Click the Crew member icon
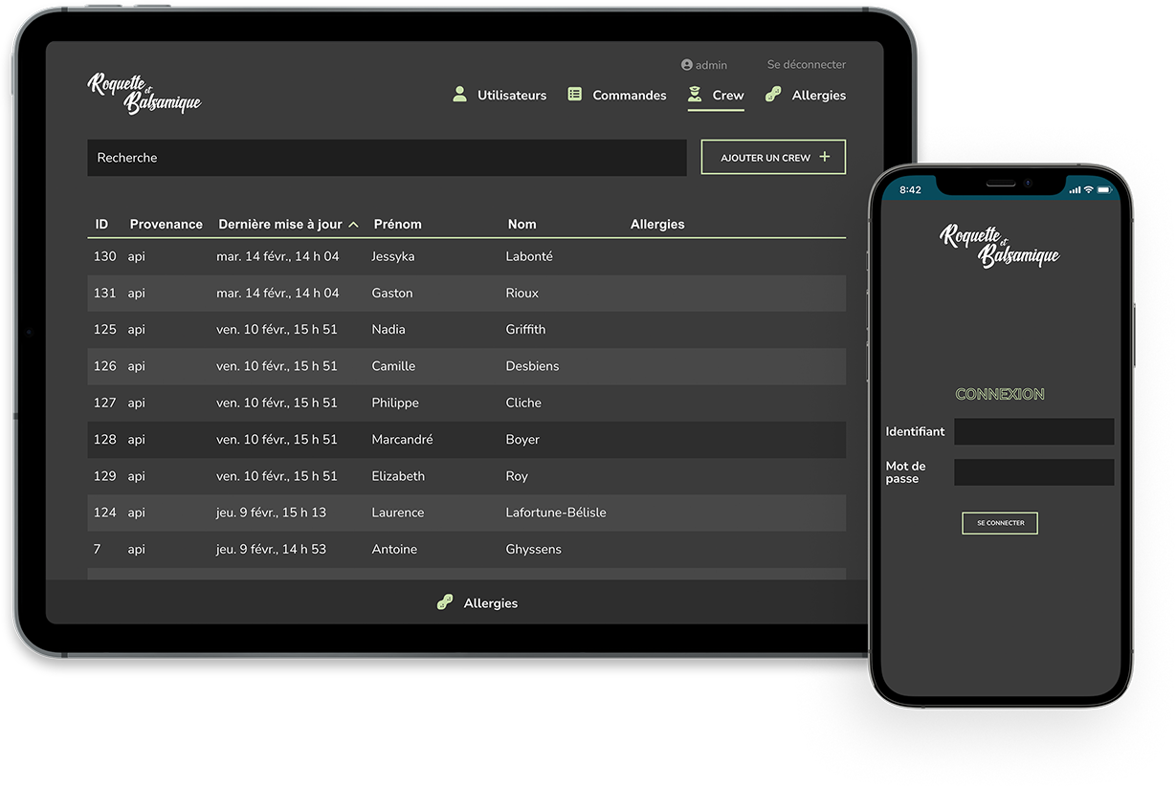Viewport: 1176px width, 786px height. click(695, 94)
